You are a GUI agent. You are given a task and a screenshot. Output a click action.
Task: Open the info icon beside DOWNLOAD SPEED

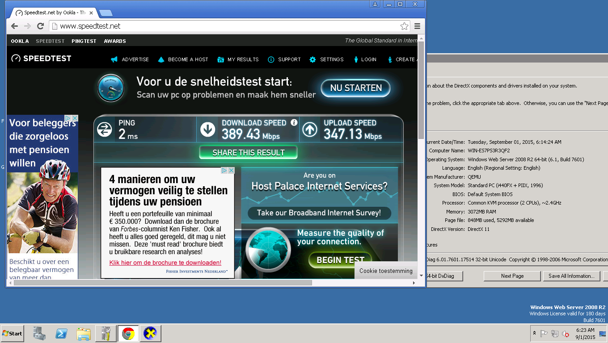click(294, 122)
